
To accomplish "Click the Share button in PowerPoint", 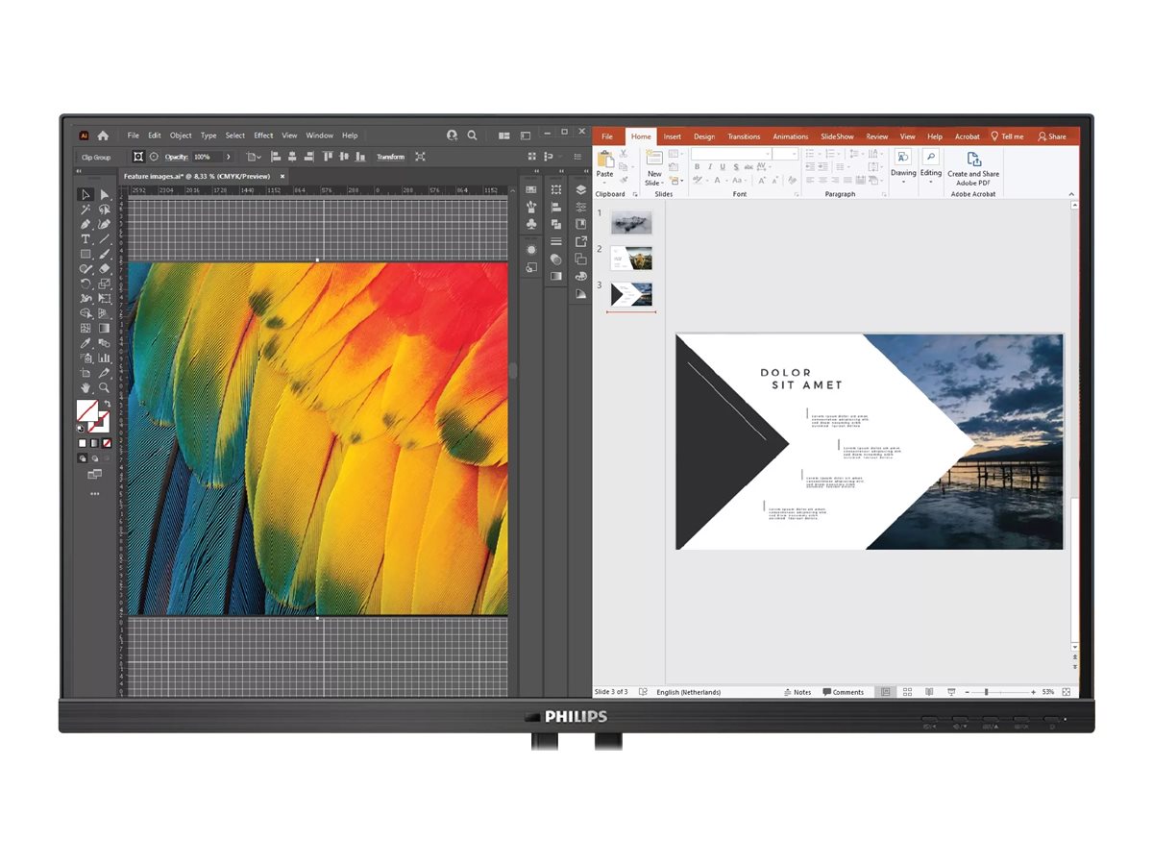I will tap(1052, 136).
